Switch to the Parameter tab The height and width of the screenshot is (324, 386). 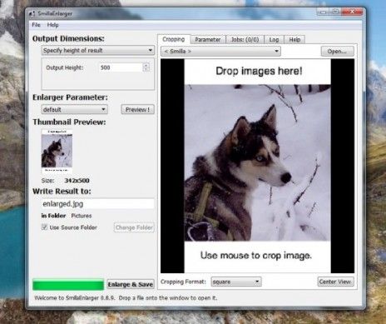pos(208,40)
